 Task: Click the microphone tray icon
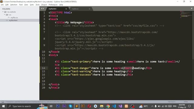(156, 106)
